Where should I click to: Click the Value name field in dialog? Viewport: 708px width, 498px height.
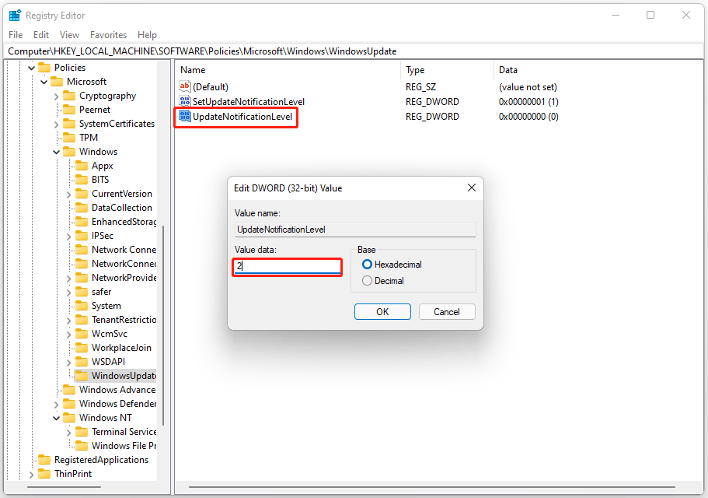click(x=355, y=229)
